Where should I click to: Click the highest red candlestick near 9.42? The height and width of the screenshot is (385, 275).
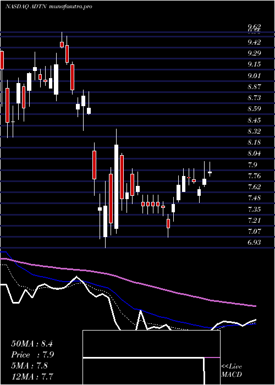[x=62, y=45]
